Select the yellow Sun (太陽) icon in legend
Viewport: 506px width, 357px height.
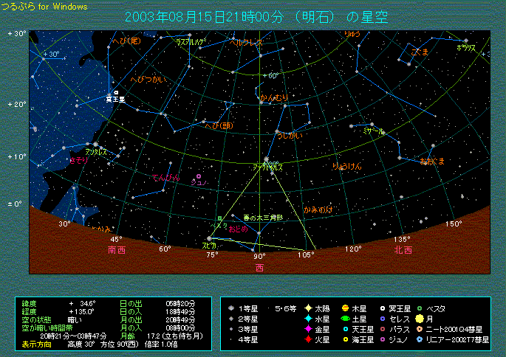tap(308, 308)
